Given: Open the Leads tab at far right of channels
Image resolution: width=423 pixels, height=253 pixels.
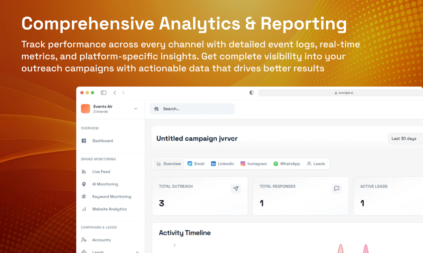Looking at the screenshot, I should [x=316, y=163].
